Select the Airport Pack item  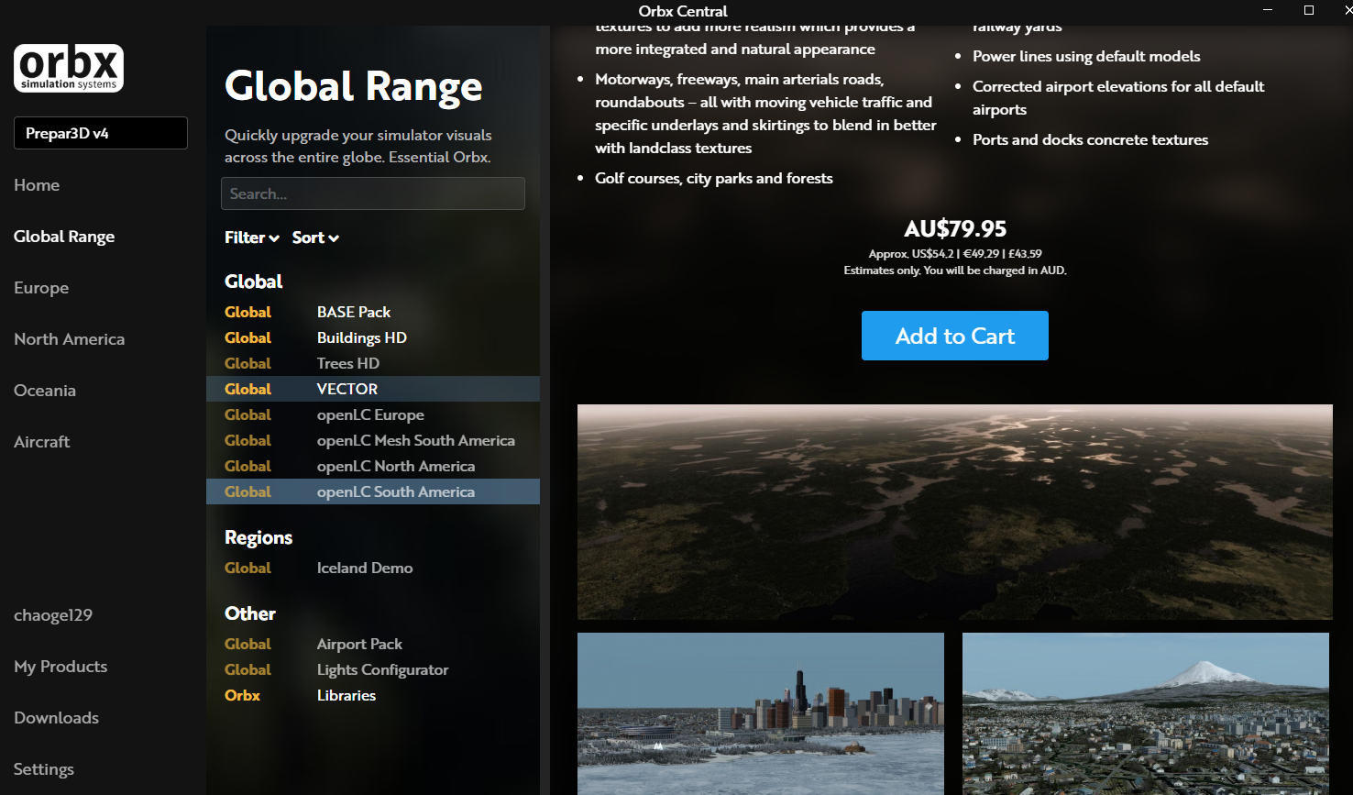pyautogui.click(x=373, y=644)
